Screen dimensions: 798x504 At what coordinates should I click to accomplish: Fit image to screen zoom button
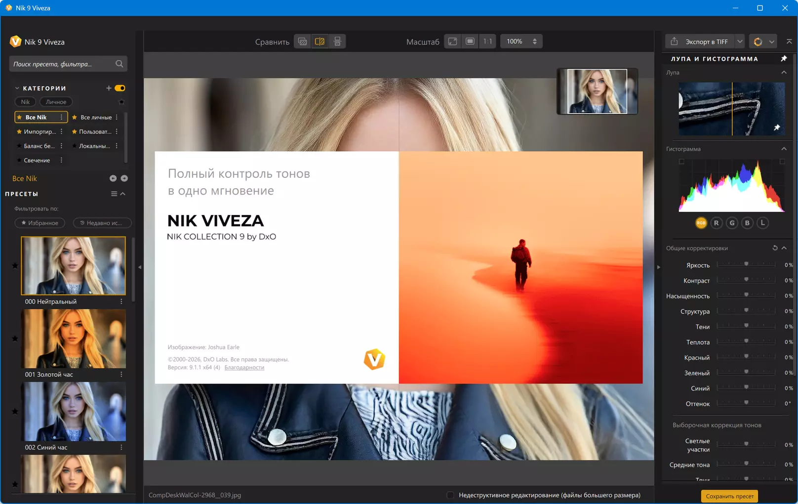452,42
